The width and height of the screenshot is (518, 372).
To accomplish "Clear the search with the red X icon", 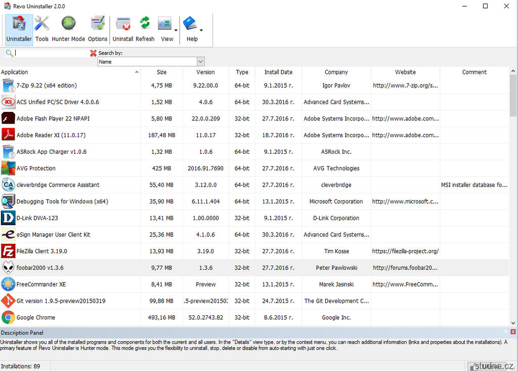I will [x=93, y=53].
